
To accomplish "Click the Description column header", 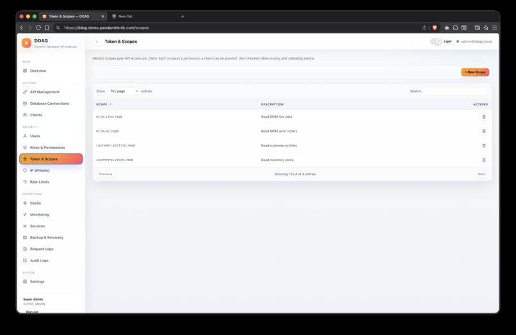I will coord(272,104).
